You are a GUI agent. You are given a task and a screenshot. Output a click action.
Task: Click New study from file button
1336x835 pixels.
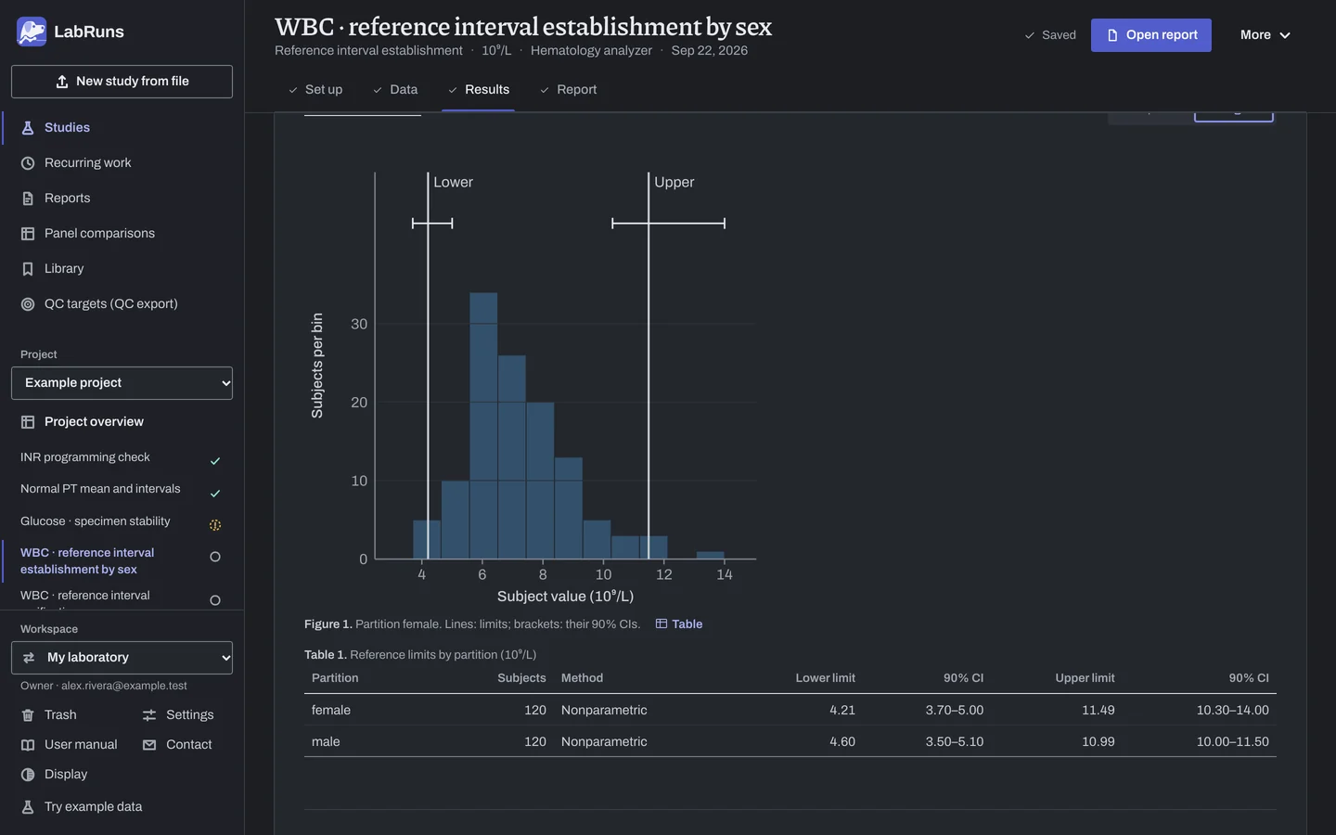(x=122, y=82)
